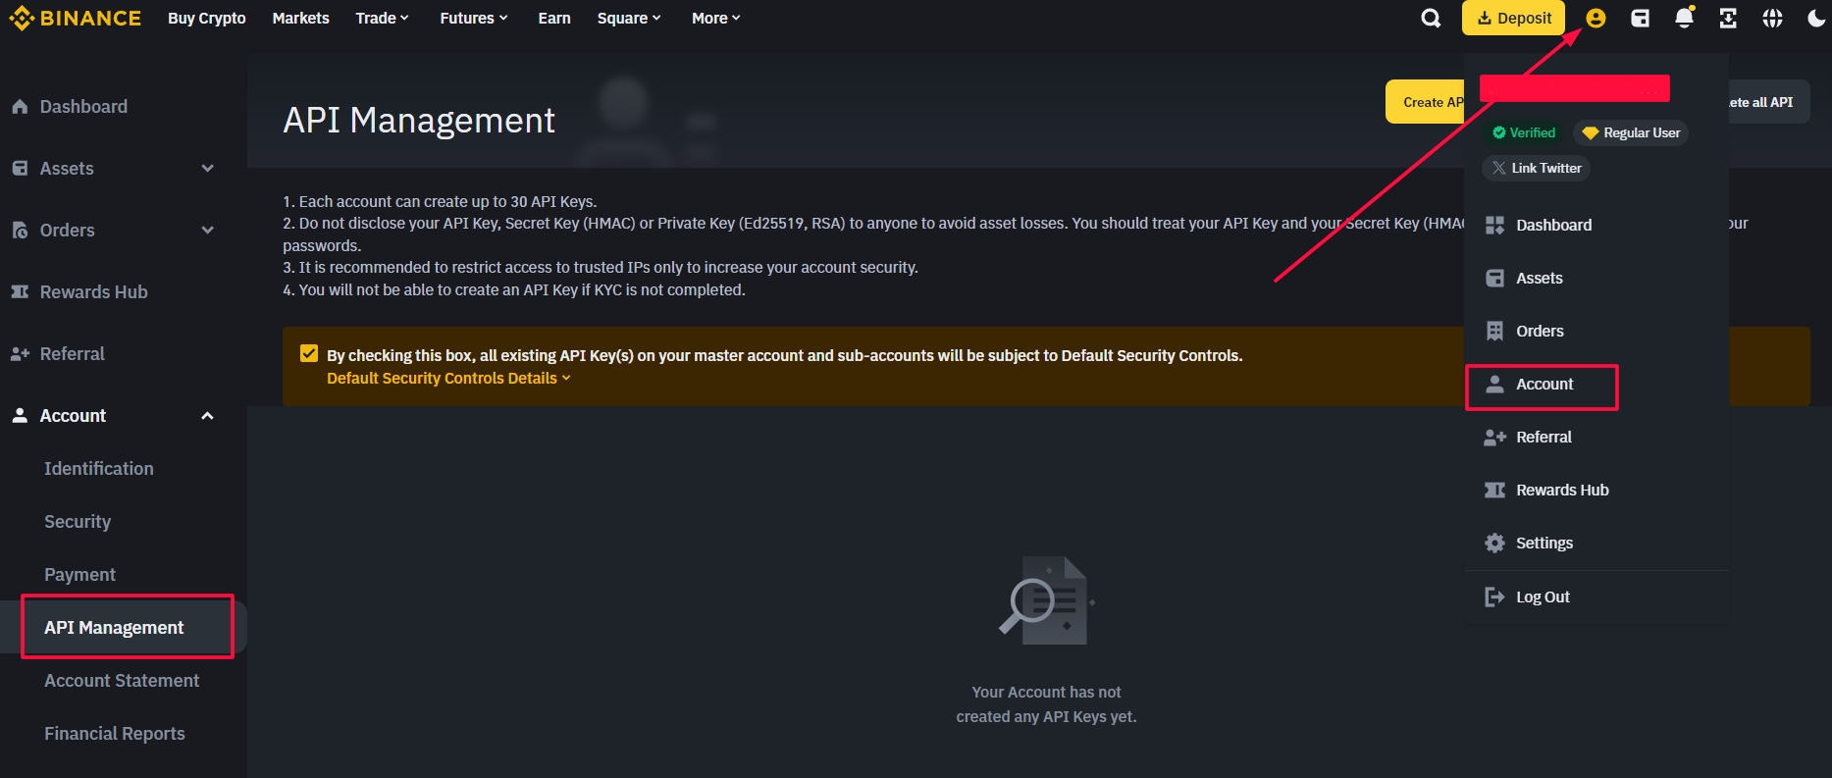Expand Default Security Controls Details

click(448, 379)
